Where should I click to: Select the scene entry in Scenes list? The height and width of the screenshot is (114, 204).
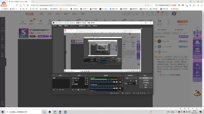click(61, 78)
